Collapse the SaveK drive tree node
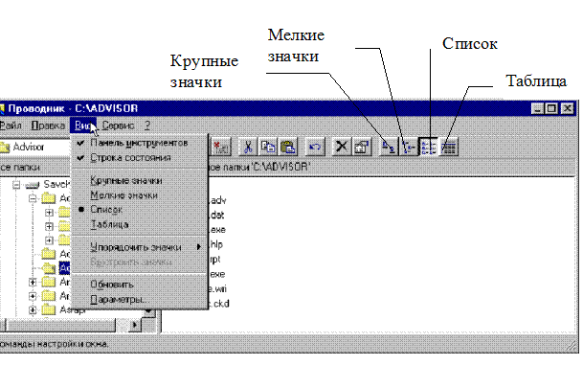The width and height of the screenshot is (583, 365). (x=16, y=185)
